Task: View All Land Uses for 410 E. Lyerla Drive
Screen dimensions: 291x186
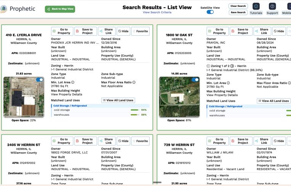Action: [118, 100]
